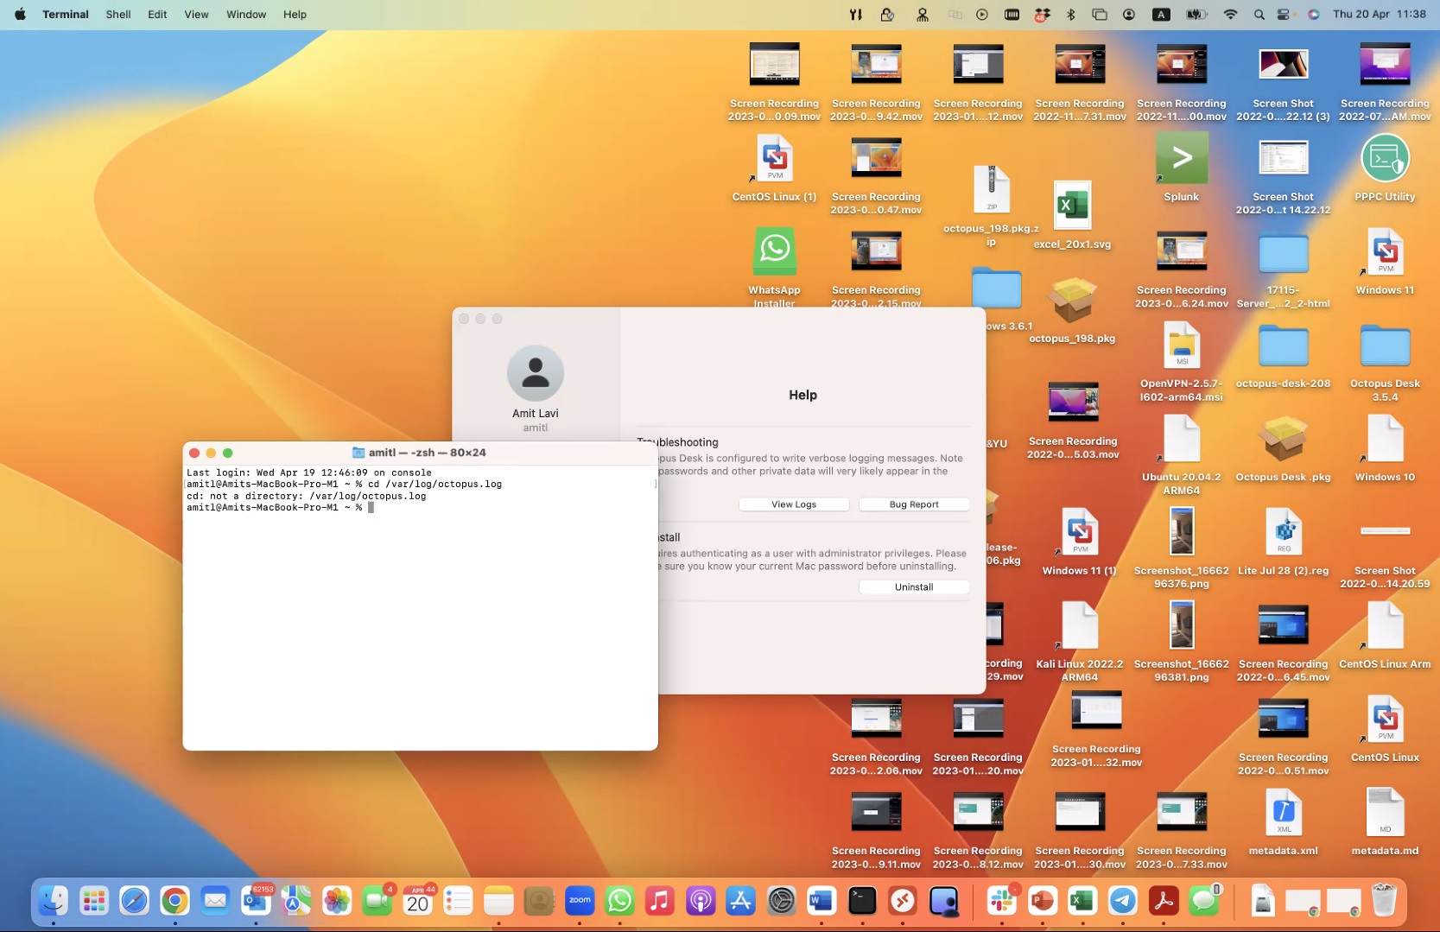The width and height of the screenshot is (1440, 932).
Task: Open Podcasts in the Dock
Action: click(x=701, y=902)
